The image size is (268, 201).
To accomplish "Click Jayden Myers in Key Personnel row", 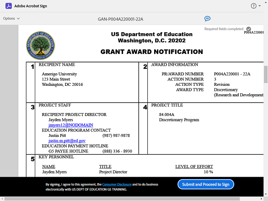I will pyautogui.click(x=54, y=172).
